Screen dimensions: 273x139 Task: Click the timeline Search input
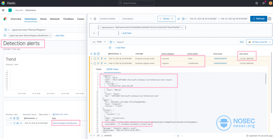tap(177, 42)
